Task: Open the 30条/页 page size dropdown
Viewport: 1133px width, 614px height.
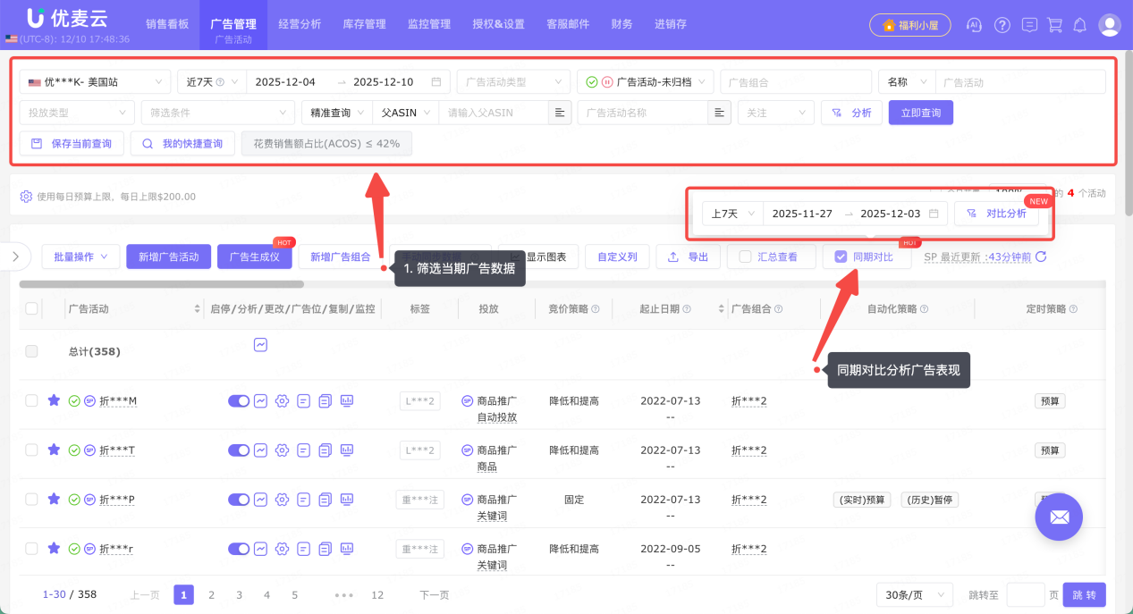Action: (914, 593)
